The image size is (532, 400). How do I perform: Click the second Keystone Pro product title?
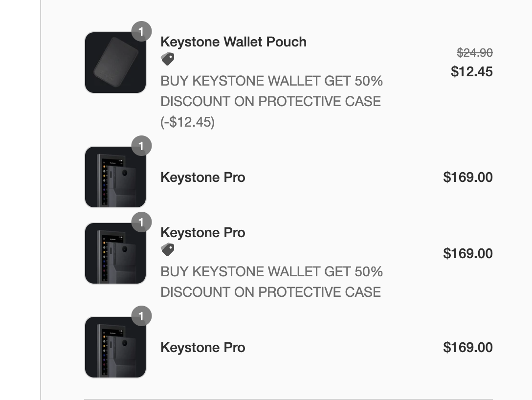pos(202,232)
